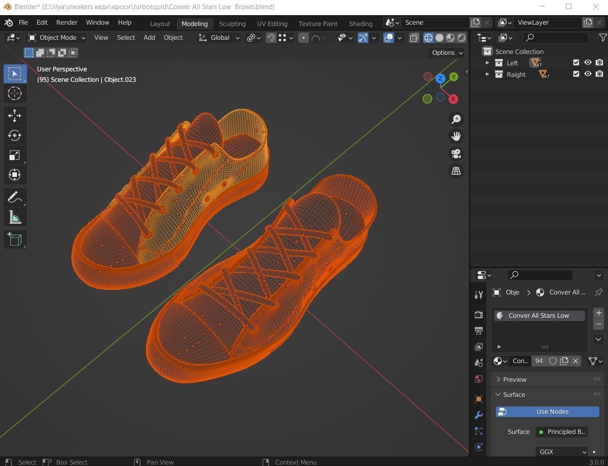Open the Render menu
The image size is (608, 466).
[67, 22]
